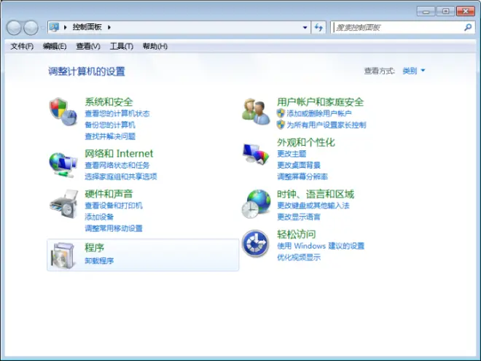Open the 时钟、语言和区域 heading

[316, 194]
